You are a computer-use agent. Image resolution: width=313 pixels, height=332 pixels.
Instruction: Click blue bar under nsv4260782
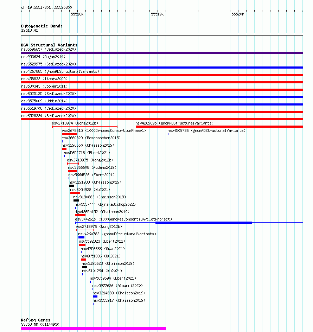pyautogui.click(x=81, y=237)
